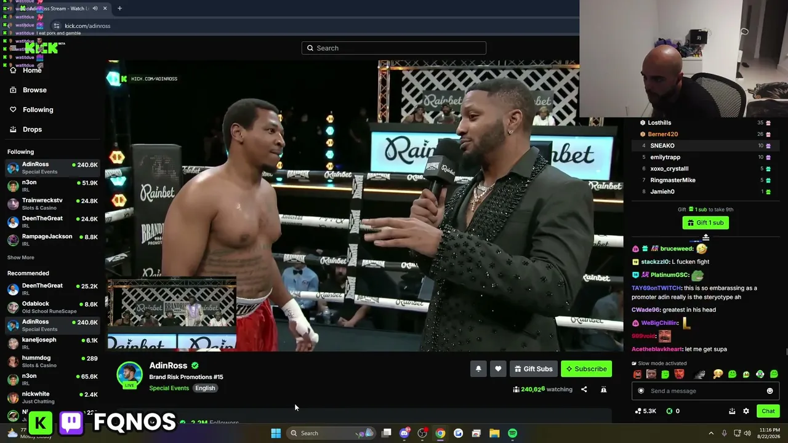Subscribe to AdinRoss channel
Screen dimensions: 788x443
click(586, 369)
